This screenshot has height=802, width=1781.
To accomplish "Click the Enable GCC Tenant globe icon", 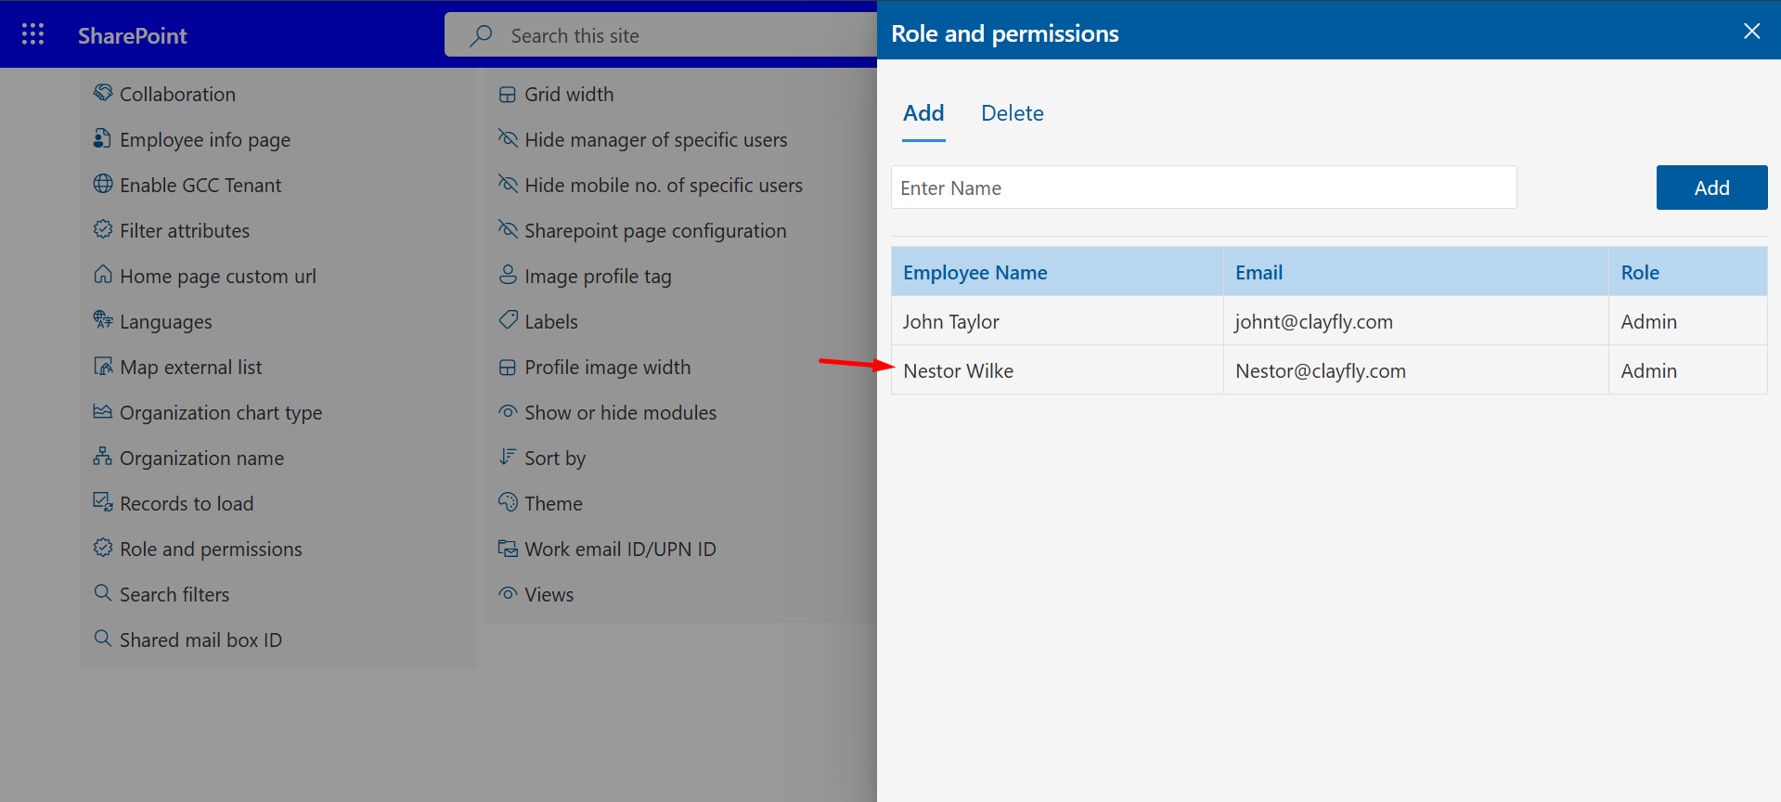I will [103, 184].
